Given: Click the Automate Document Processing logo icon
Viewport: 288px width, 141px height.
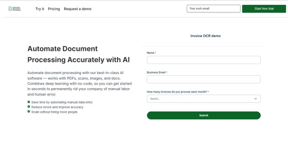Looking at the screenshot, I should point(10,9).
